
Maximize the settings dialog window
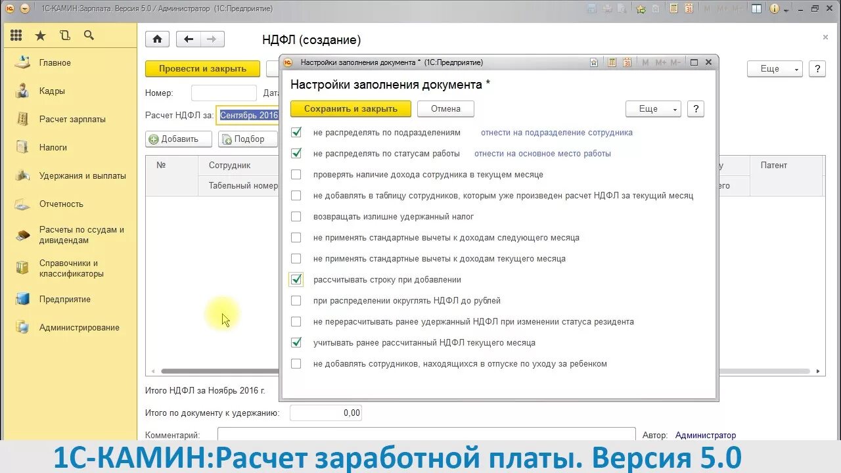tap(694, 62)
